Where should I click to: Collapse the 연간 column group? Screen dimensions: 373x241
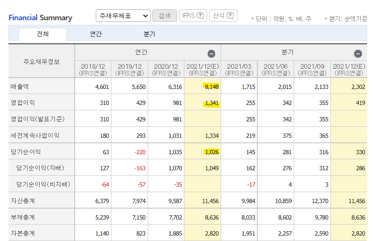click(211, 54)
